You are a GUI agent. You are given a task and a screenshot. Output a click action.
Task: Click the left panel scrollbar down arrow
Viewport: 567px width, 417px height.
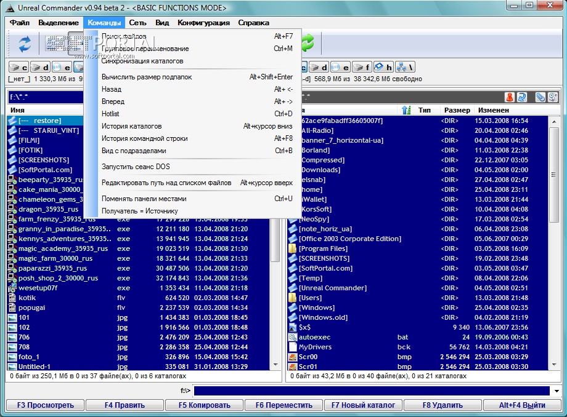click(275, 365)
